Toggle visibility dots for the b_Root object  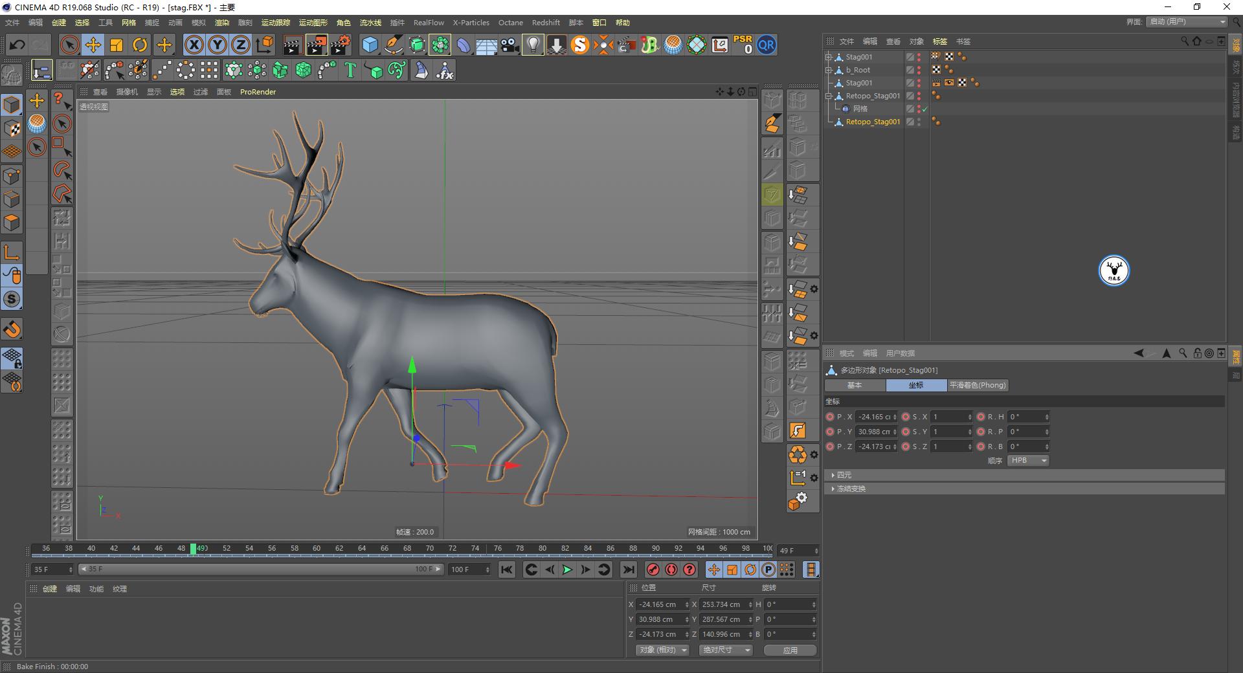pyautogui.click(x=919, y=70)
